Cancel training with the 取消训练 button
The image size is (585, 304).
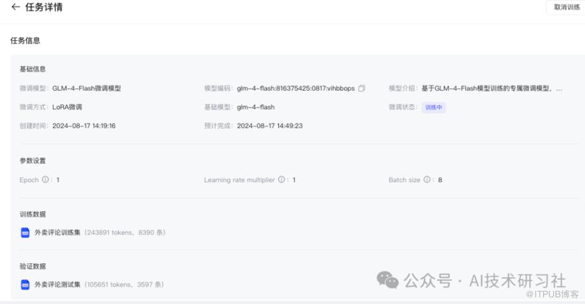(566, 7)
